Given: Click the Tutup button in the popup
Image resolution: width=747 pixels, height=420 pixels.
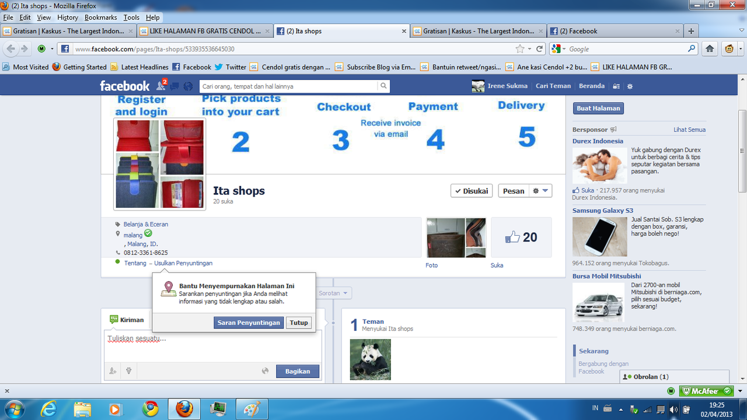Looking at the screenshot, I should coord(299,323).
